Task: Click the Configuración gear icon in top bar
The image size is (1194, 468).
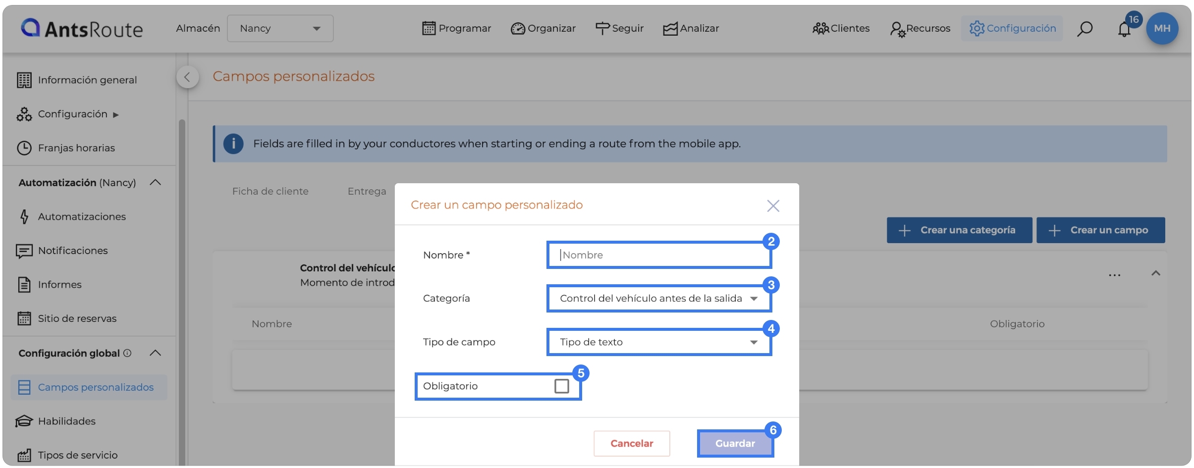Action: [x=977, y=28]
